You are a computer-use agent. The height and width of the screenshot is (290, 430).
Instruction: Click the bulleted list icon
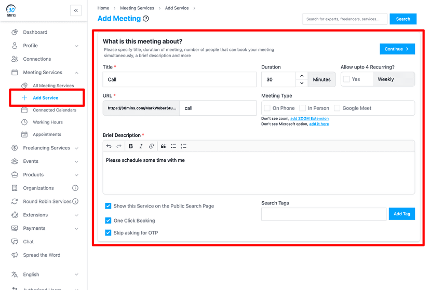pyautogui.click(x=173, y=146)
